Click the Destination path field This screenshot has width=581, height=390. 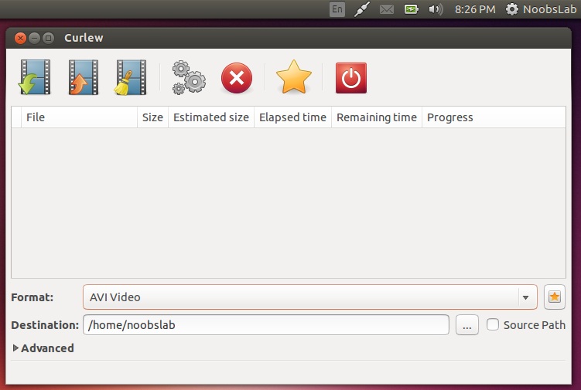point(266,325)
